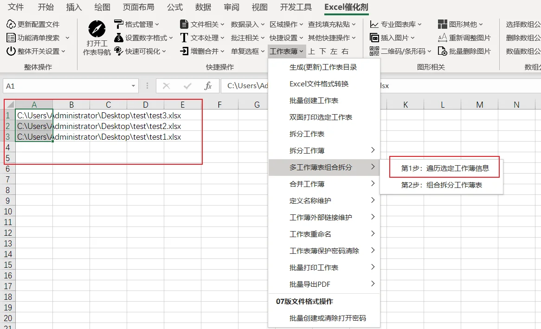Choose 生成(更新)工作表目录 menu item
Image resolution: width=541 pixels, height=329 pixels.
324,67
